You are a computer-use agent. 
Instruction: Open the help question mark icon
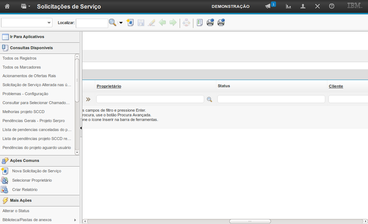pyautogui.click(x=332, y=6)
